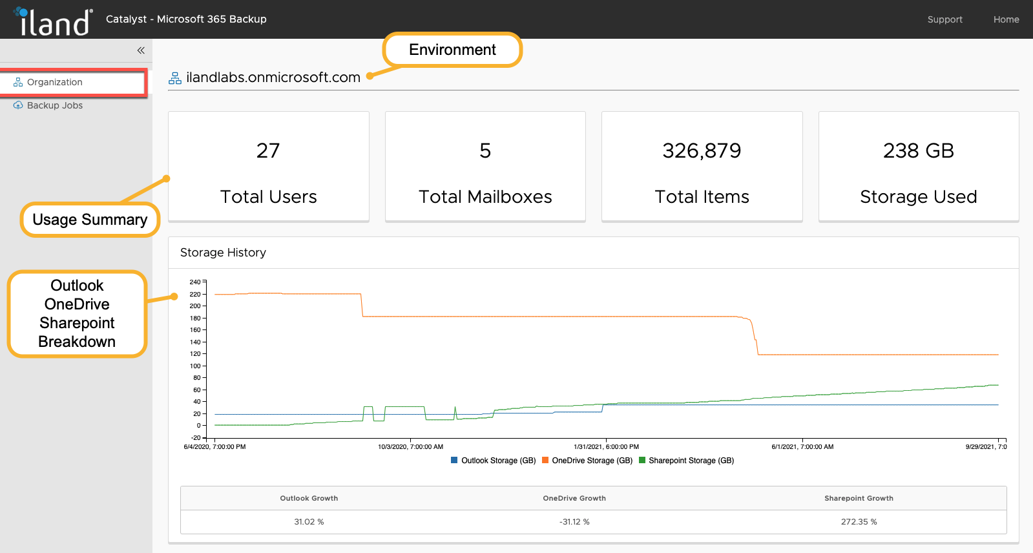Click the OneDrive Growth column header
The width and height of the screenshot is (1033, 553).
pyautogui.click(x=574, y=498)
